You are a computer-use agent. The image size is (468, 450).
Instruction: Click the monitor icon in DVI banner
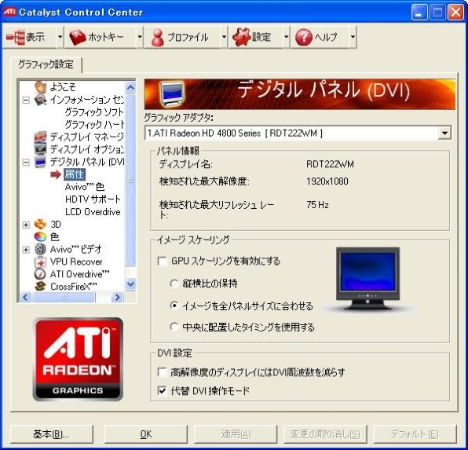coord(172,94)
